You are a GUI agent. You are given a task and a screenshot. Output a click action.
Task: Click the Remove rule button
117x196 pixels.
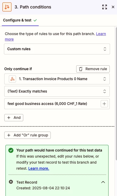tap(93, 69)
